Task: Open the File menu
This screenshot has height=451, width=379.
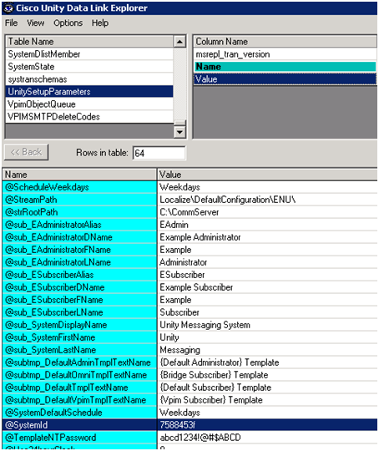Action: tap(11, 23)
